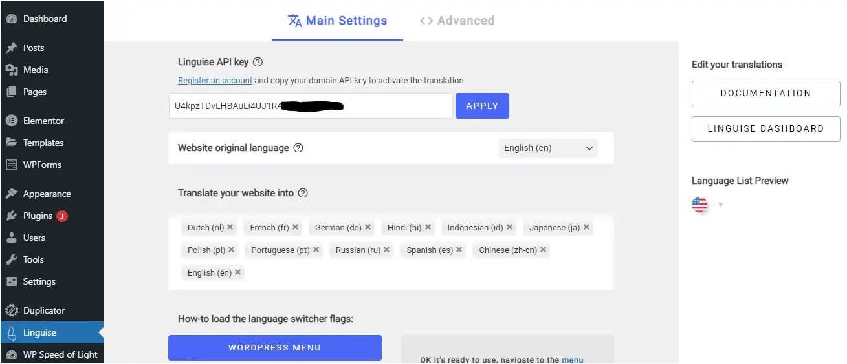Expand the language preview dropdown arrow

tap(720, 205)
